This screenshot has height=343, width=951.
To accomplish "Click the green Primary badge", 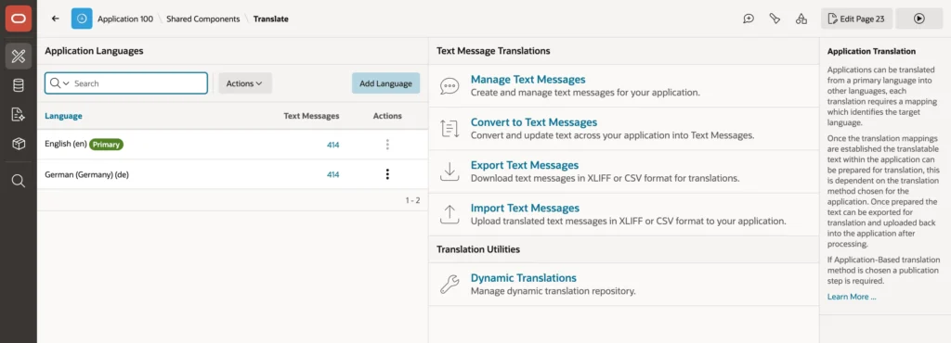I will (x=106, y=145).
